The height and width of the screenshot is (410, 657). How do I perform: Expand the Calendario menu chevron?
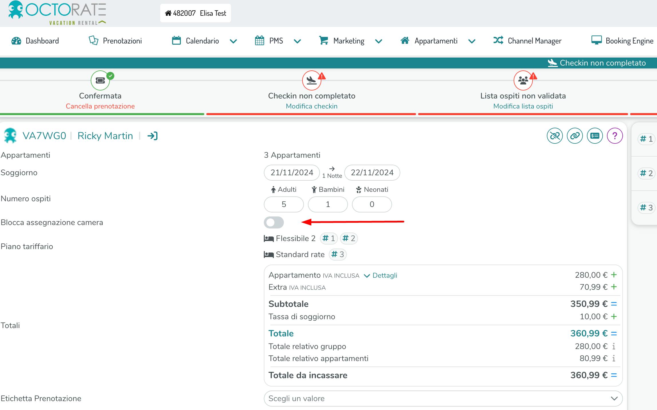233,41
